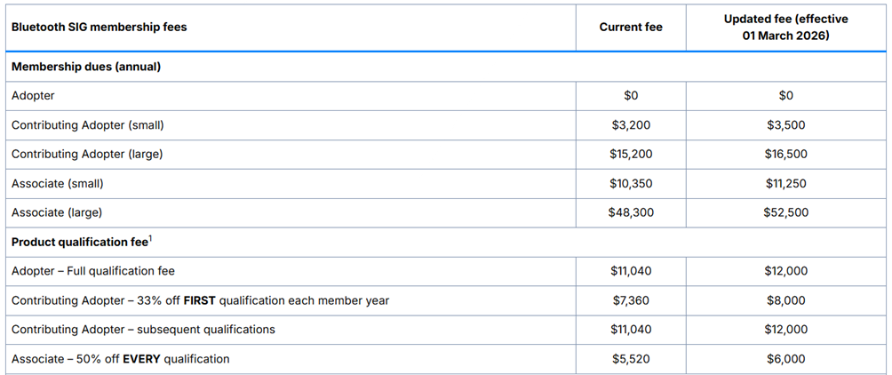892x375 pixels.
Task: Click the "Contributing Adopter (small)" row label
Action: pyautogui.click(x=87, y=125)
